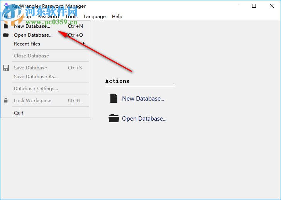
Task: Click the Ctrl+N shortcut label
Action: tap(75, 26)
